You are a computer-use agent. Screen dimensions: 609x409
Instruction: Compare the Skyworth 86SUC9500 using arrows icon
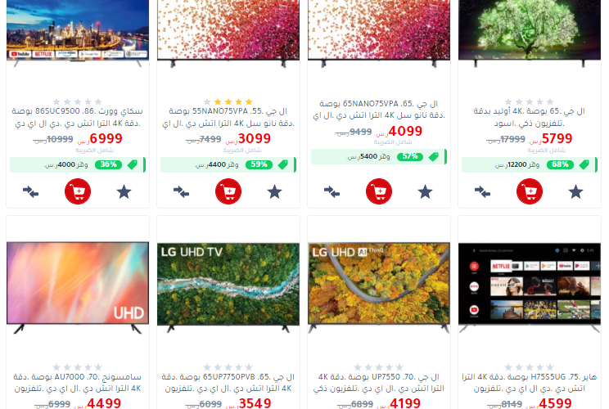tap(30, 191)
